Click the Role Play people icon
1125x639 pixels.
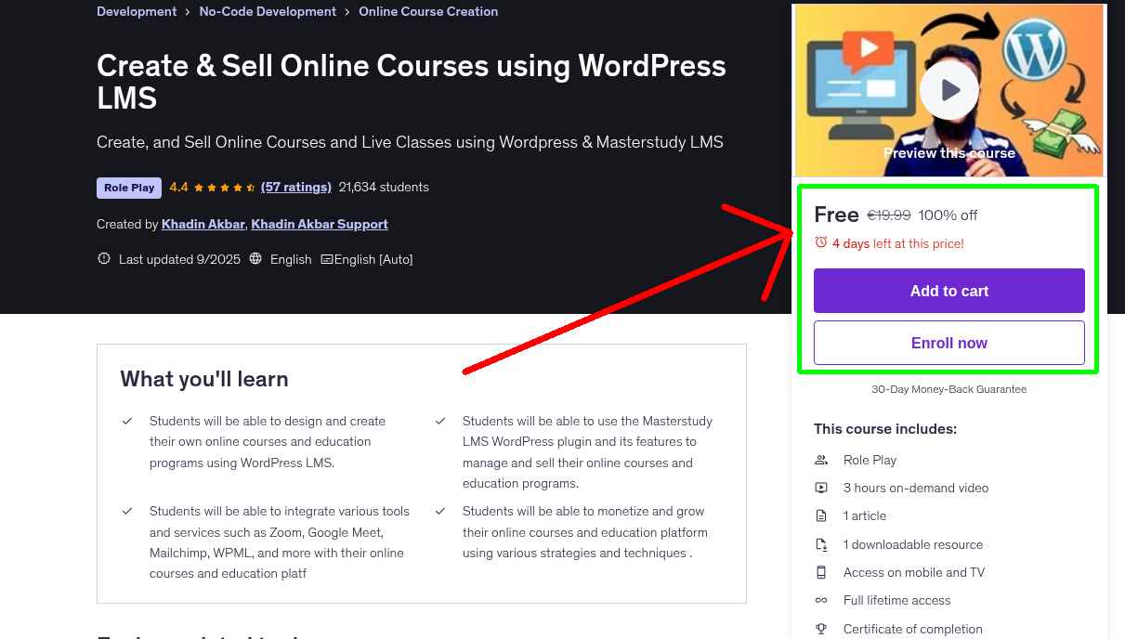coord(821,460)
